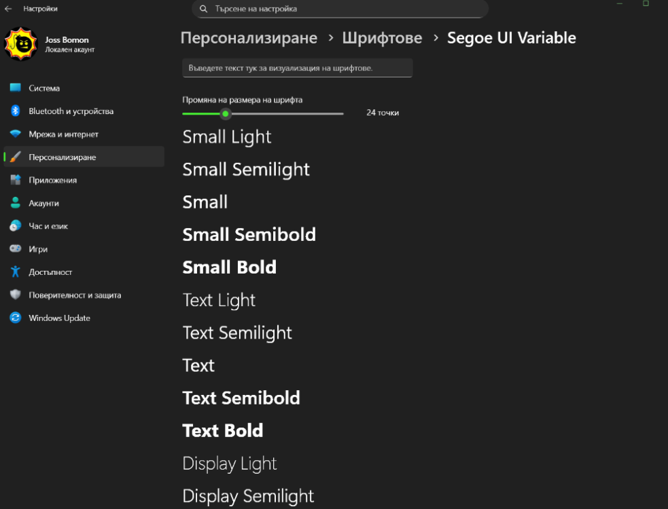Click the privacy shield icon
The height and width of the screenshot is (509, 668).
pos(16,295)
